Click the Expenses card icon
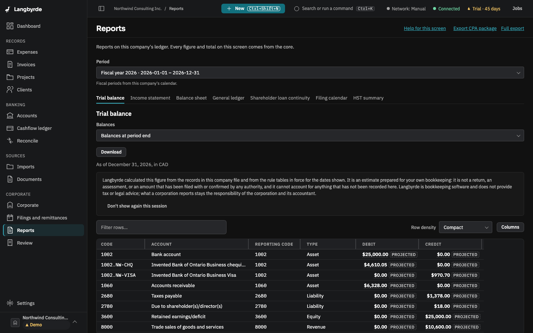533x333 pixels. [10, 52]
